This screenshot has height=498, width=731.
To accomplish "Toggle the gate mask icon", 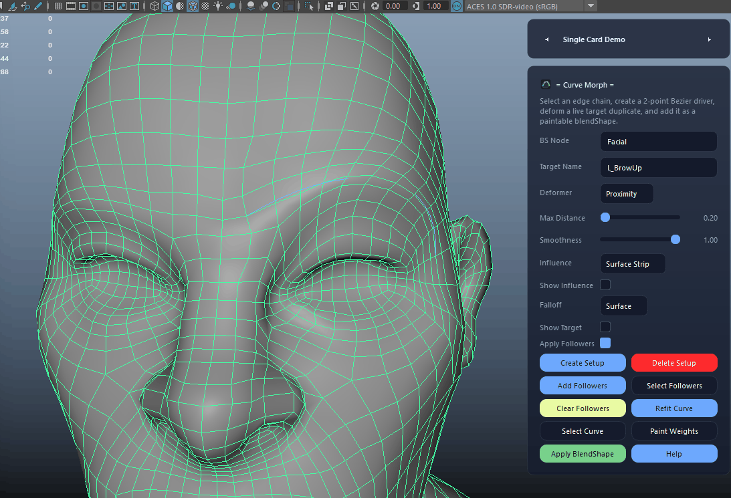I will pyautogui.click(x=96, y=6).
